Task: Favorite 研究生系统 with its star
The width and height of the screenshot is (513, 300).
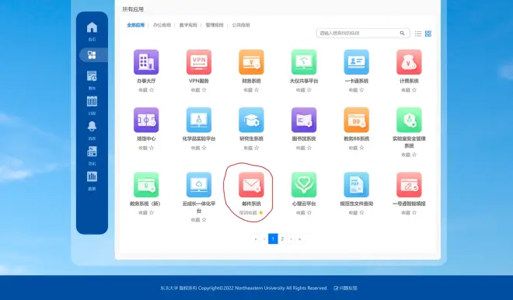Action: (256, 148)
